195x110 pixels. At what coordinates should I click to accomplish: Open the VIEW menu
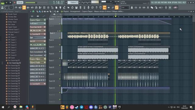(169, 2)
